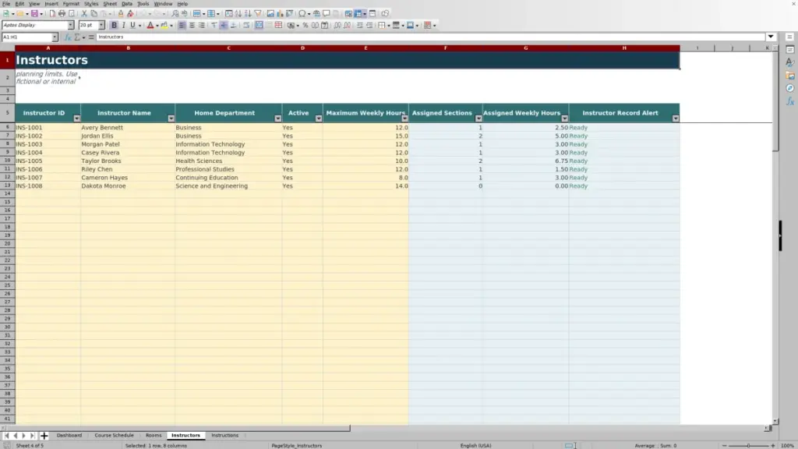Click the zoom slider in status bar
Screen dimensions: 798x449
pos(748,445)
